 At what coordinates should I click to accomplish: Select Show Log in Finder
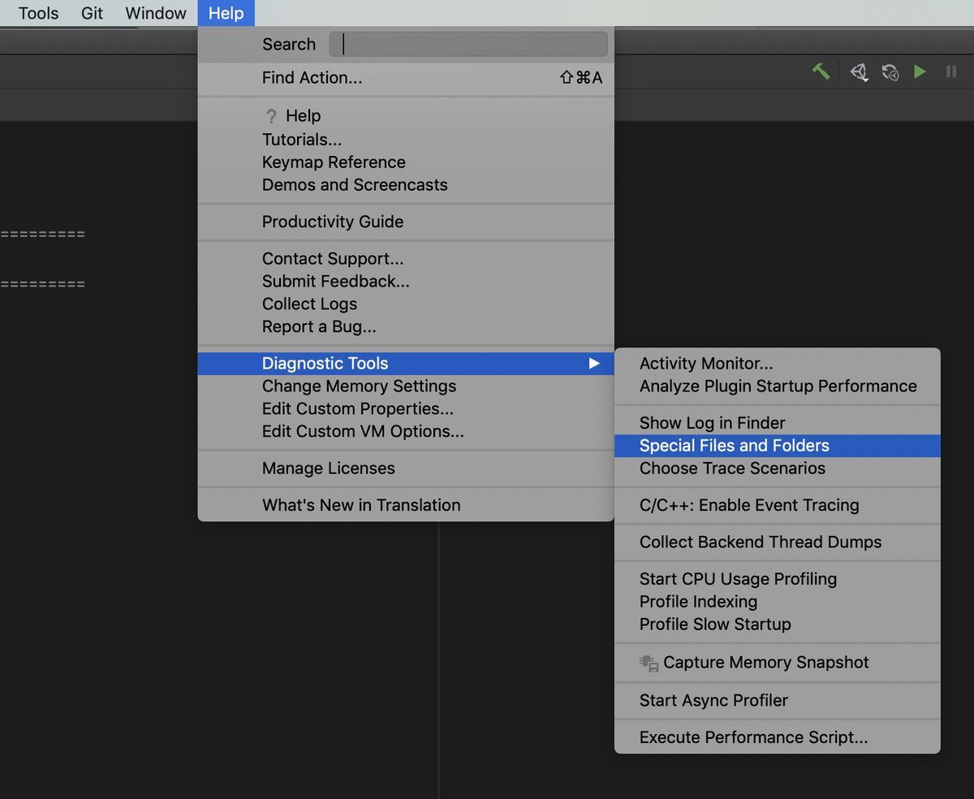(x=778, y=423)
